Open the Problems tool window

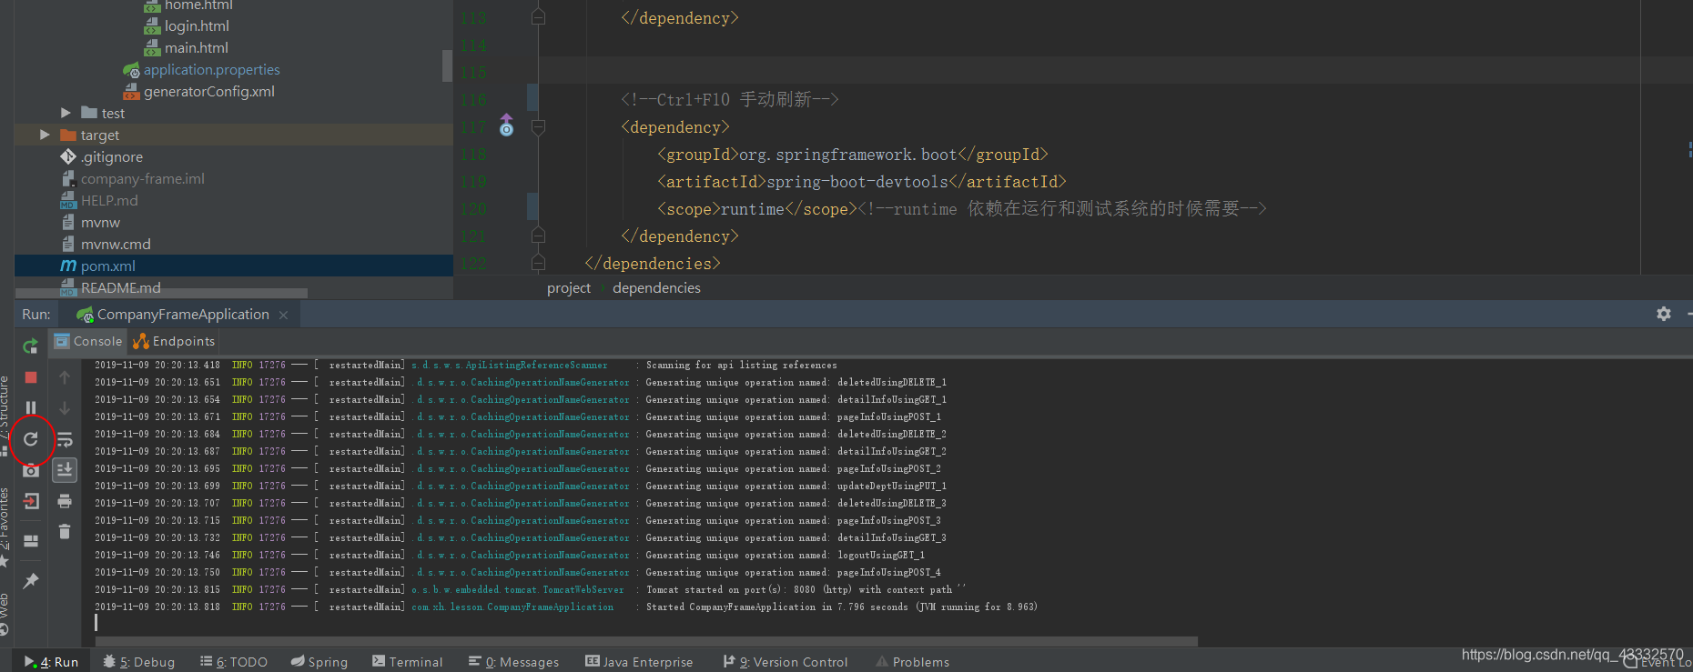[x=913, y=662]
